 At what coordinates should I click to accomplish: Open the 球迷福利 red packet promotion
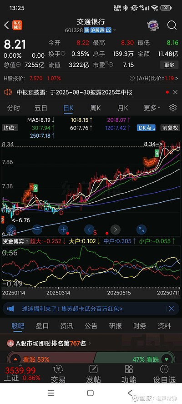[x=72, y=309]
